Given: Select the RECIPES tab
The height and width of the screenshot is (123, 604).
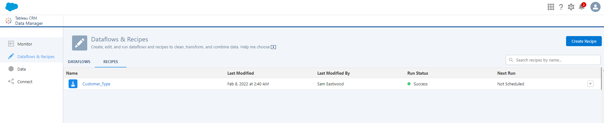Looking at the screenshot, I should [111, 61].
